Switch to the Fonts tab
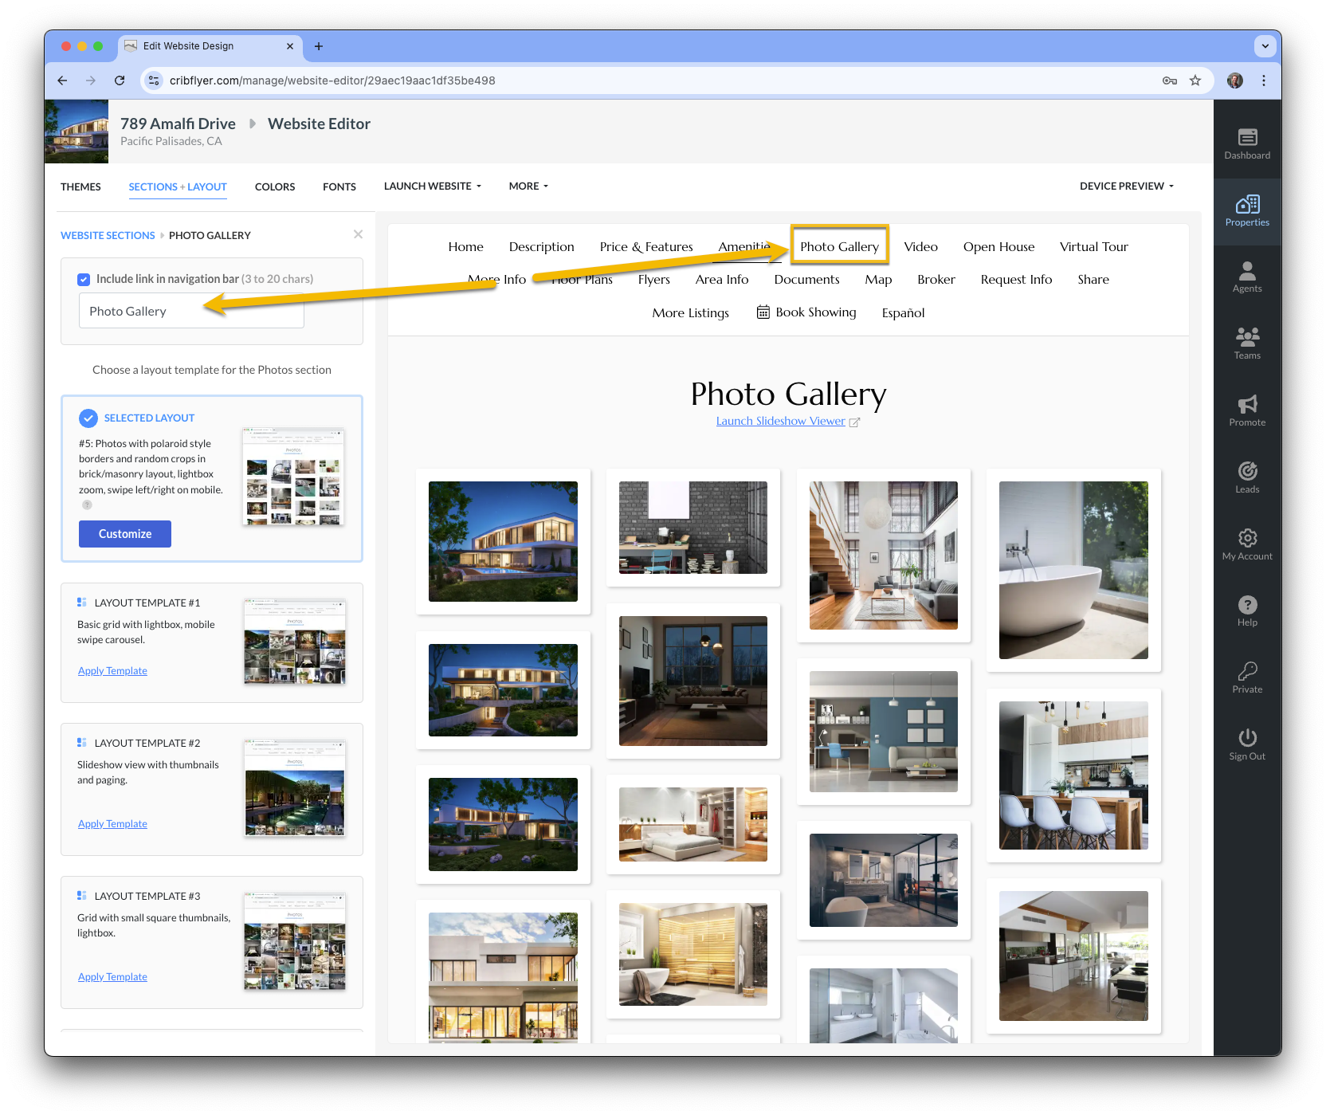 click(339, 187)
